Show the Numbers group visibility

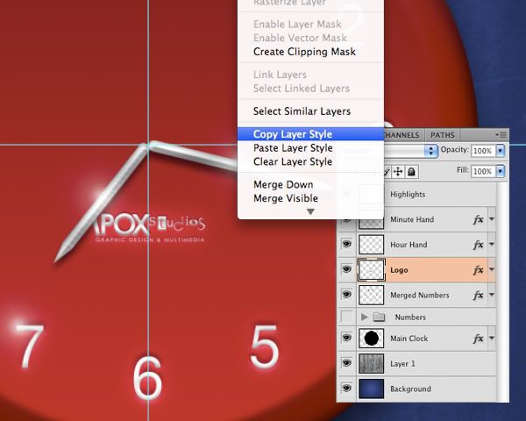pos(346,317)
